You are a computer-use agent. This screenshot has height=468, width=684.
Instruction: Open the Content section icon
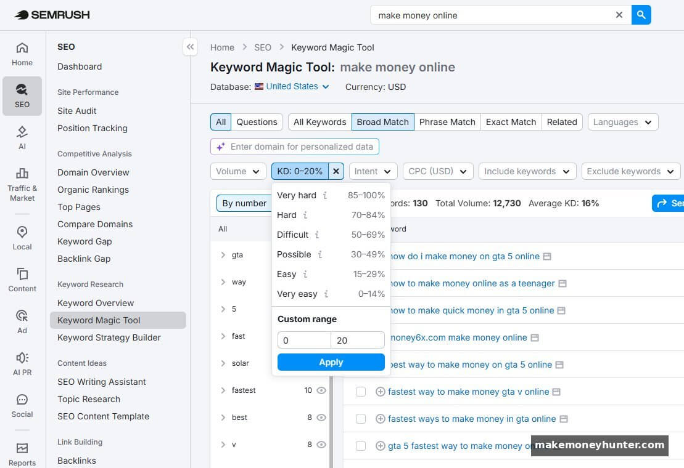(x=22, y=280)
